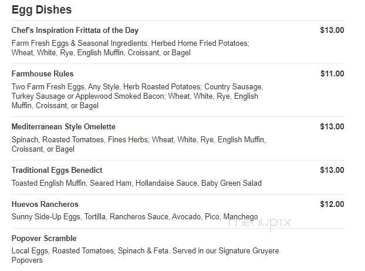
Task: Click the Egg Dishes section heading
Action: click(x=42, y=10)
